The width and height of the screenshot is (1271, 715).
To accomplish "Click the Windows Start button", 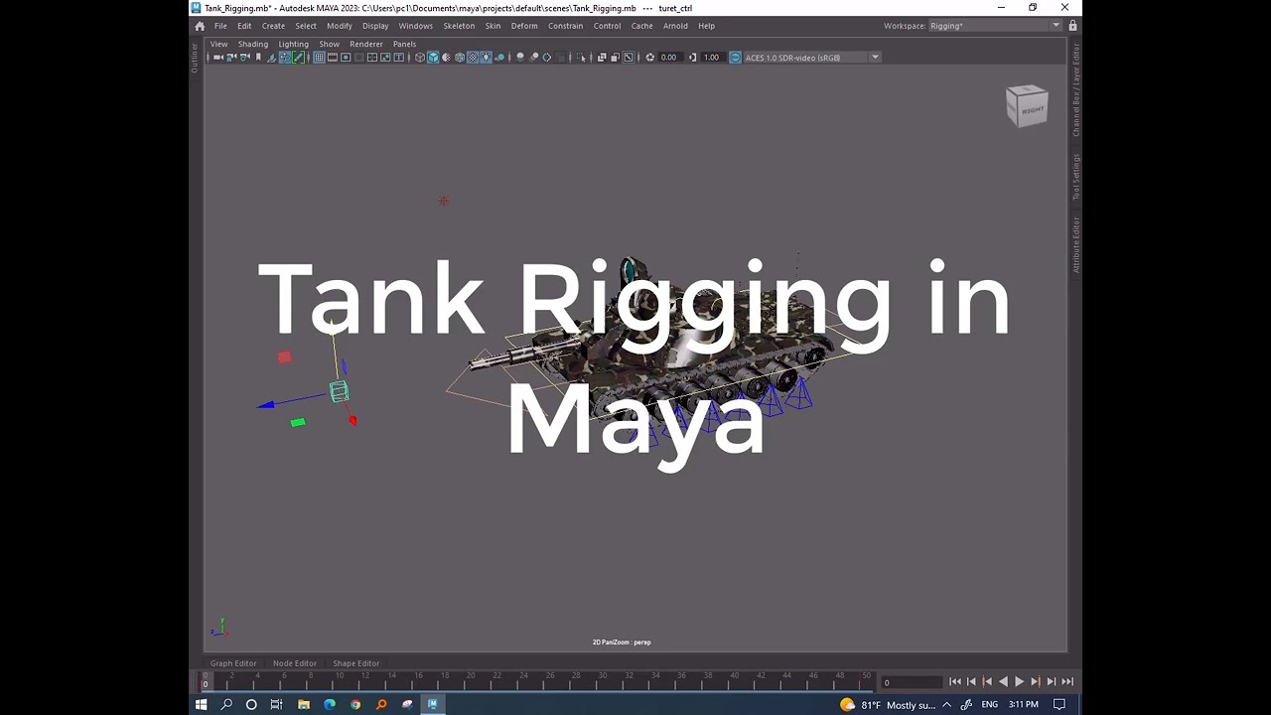I will (x=201, y=704).
